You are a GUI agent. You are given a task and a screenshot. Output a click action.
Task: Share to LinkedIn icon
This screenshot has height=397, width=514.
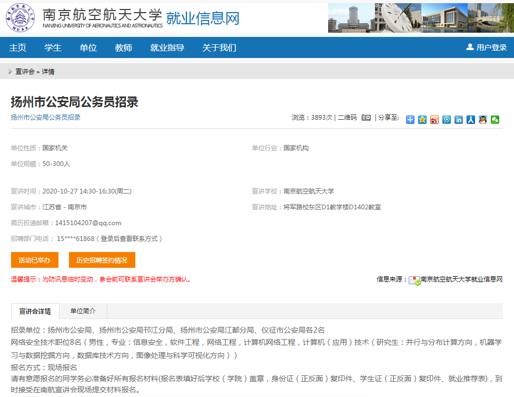459,120
